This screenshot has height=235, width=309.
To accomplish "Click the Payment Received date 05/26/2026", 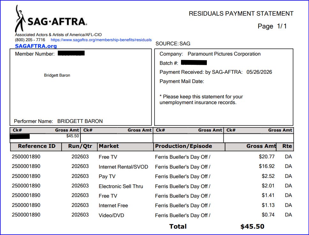I will tap(259, 72).
